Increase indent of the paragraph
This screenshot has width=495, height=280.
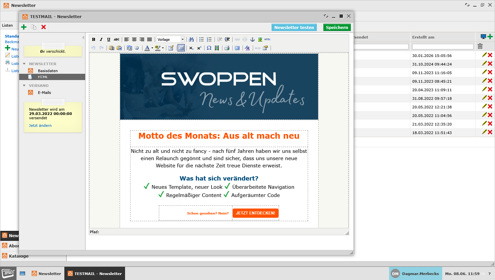click(227, 40)
